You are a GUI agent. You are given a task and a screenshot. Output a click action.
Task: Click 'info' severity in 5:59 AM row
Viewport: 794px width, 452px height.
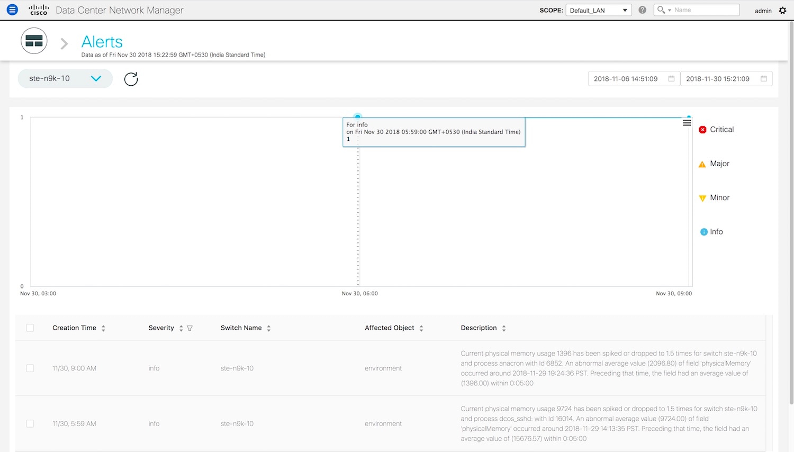154,424
